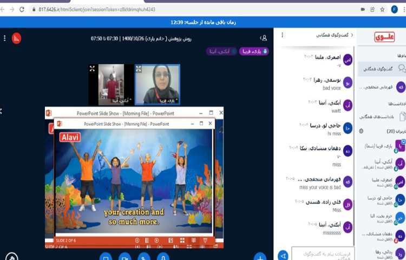Select the student webcam in the red shirt
The height and width of the screenshot is (260, 406).
coord(111,84)
